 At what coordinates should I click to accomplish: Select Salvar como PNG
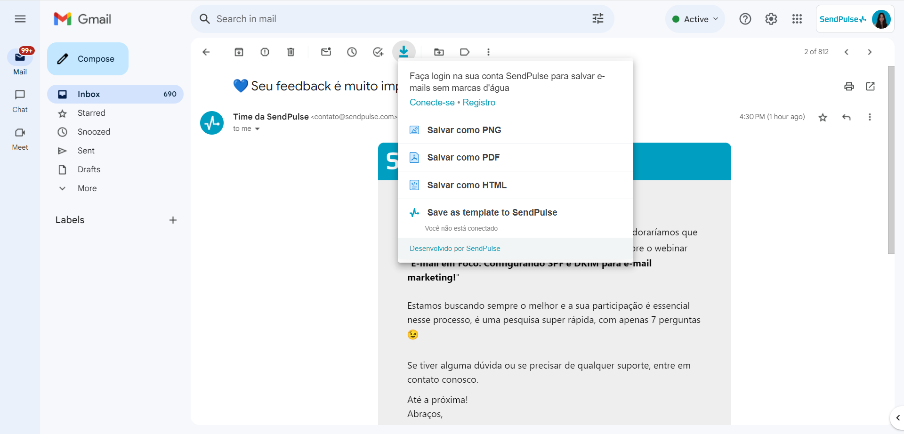pyautogui.click(x=516, y=130)
